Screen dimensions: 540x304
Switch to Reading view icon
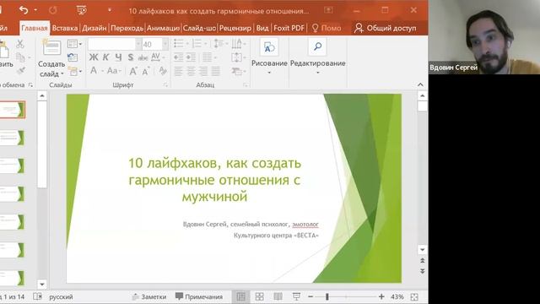[x=278, y=296]
